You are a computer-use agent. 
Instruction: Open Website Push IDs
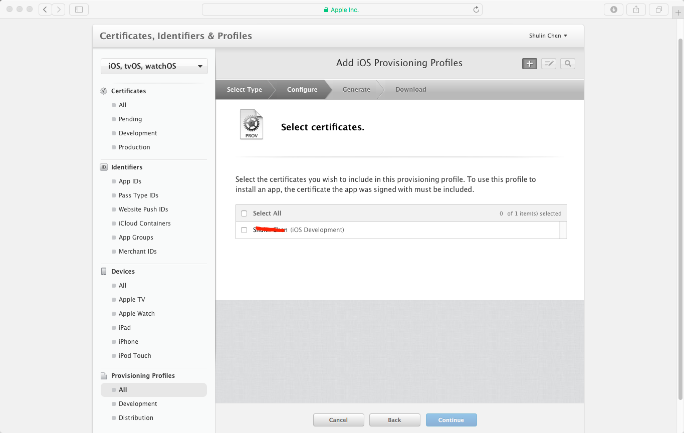[143, 209]
